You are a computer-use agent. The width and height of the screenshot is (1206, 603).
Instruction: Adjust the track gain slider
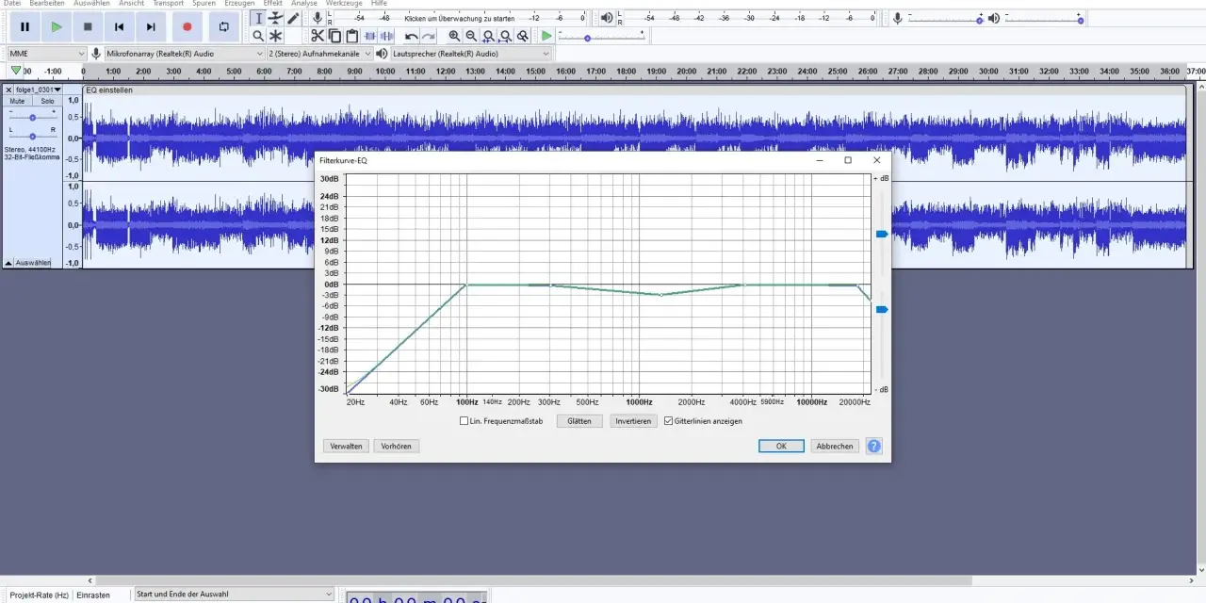(x=32, y=117)
